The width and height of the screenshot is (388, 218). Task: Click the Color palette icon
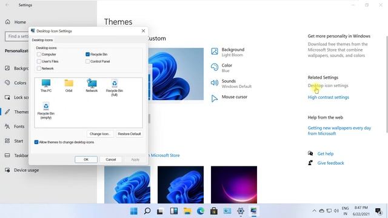tap(215, 67)
